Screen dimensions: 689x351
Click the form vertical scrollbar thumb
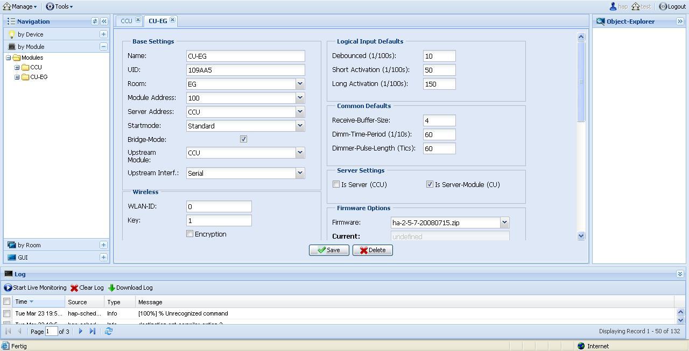tap(581, 82)
